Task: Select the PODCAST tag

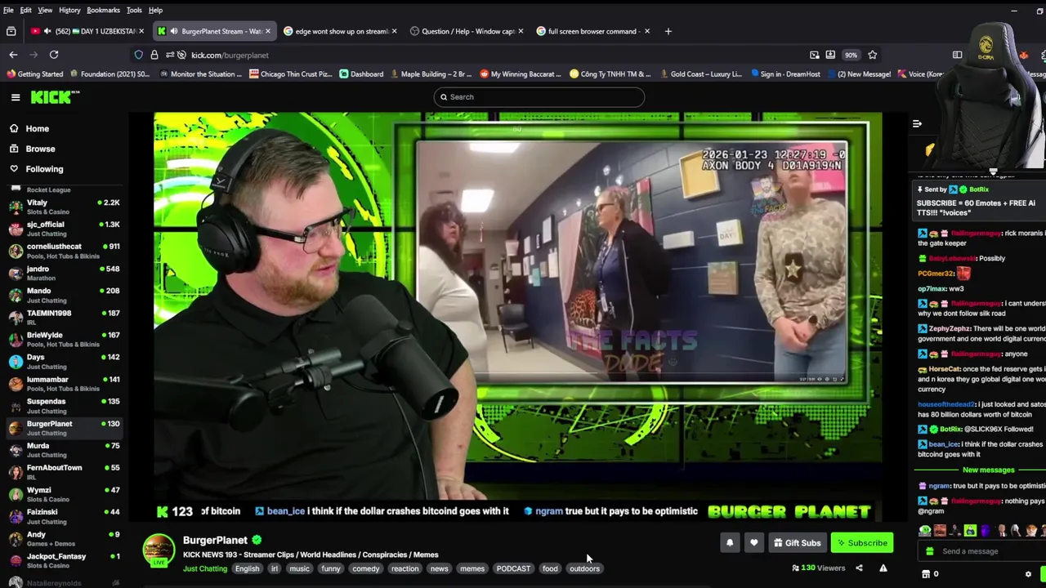Action: (513, 569)
